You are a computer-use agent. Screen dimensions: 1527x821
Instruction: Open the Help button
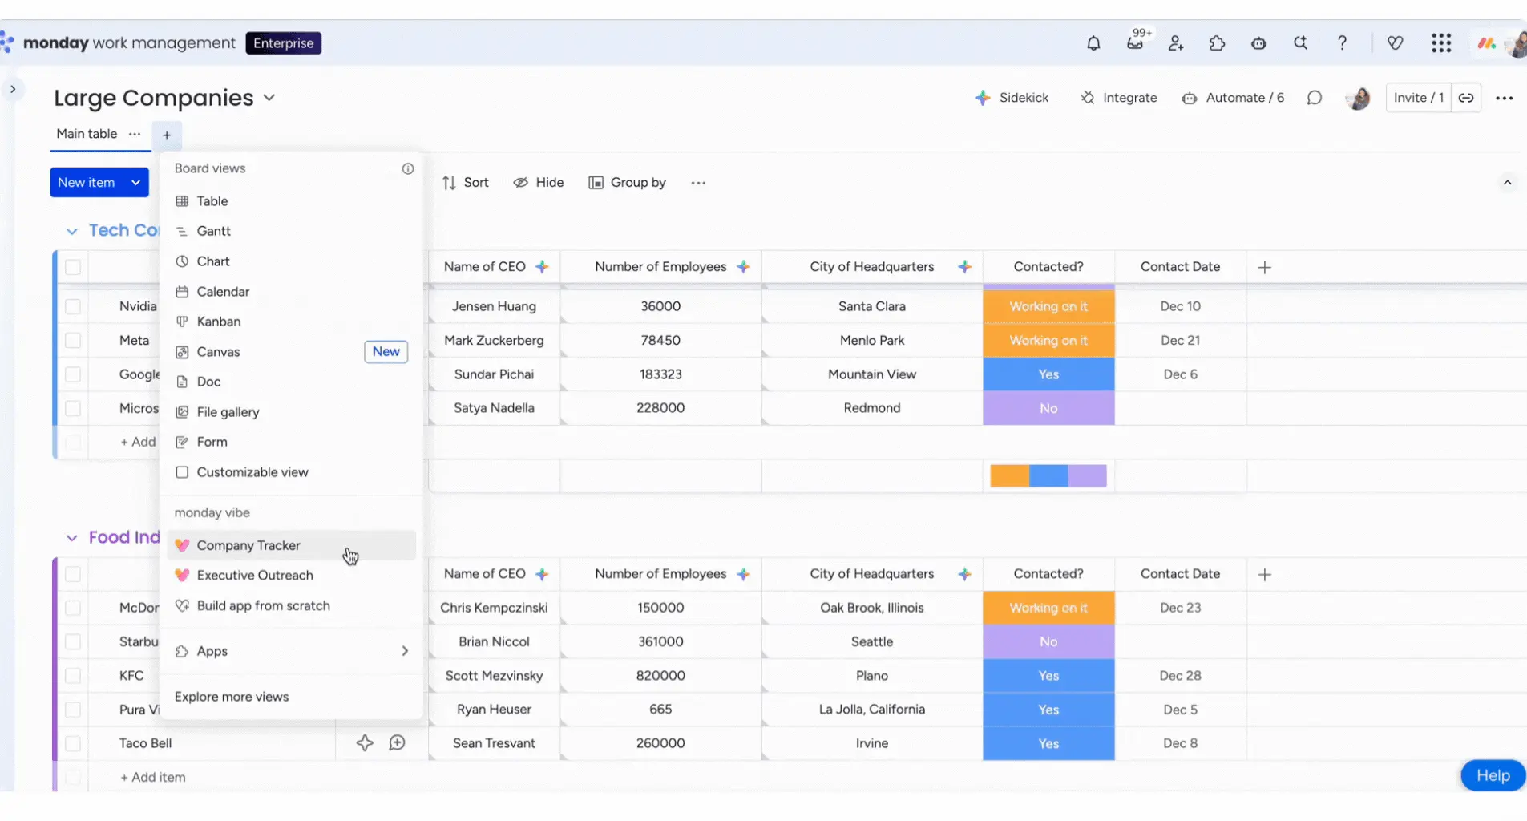tap(1493, 775)
